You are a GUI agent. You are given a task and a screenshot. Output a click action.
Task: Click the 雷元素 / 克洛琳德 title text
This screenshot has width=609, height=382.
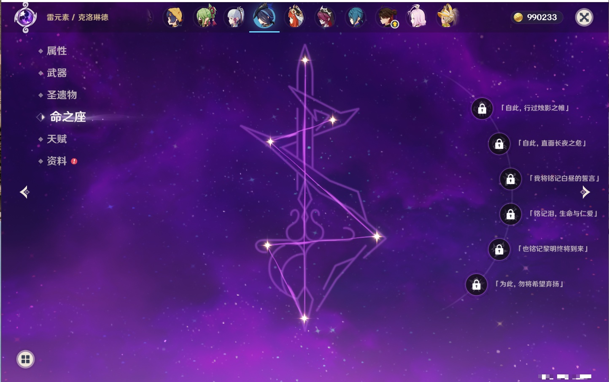point(78,17)
